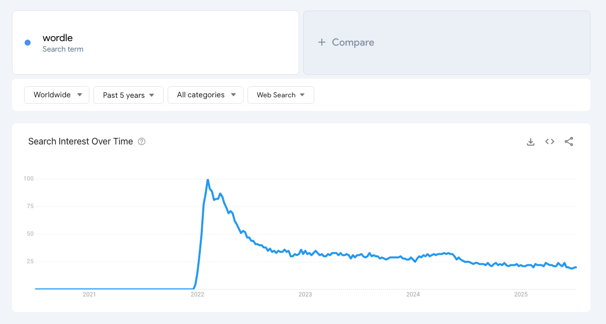Open the Worldwide region dropdown

[x=56, y=95]
